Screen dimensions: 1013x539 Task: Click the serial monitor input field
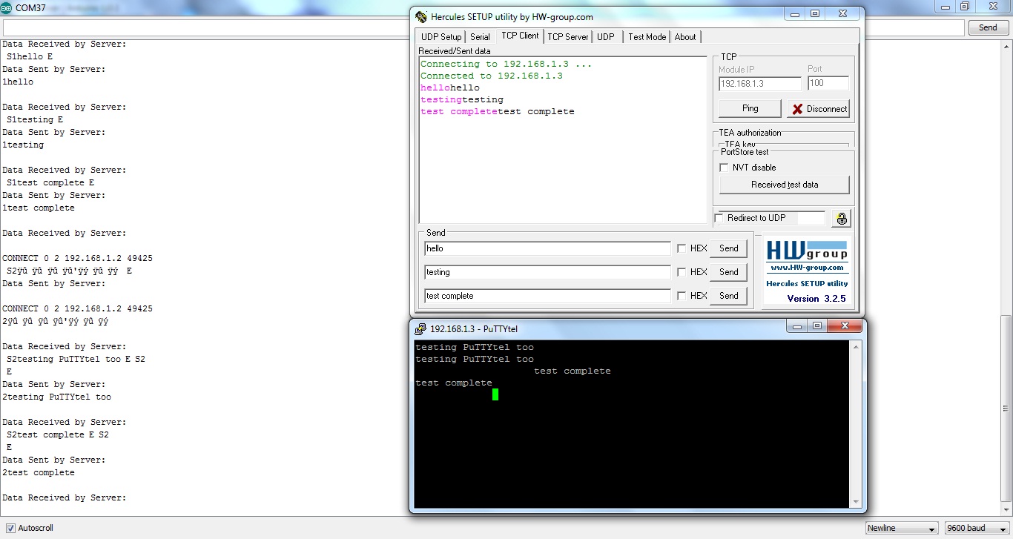click(x=484, y=27)
